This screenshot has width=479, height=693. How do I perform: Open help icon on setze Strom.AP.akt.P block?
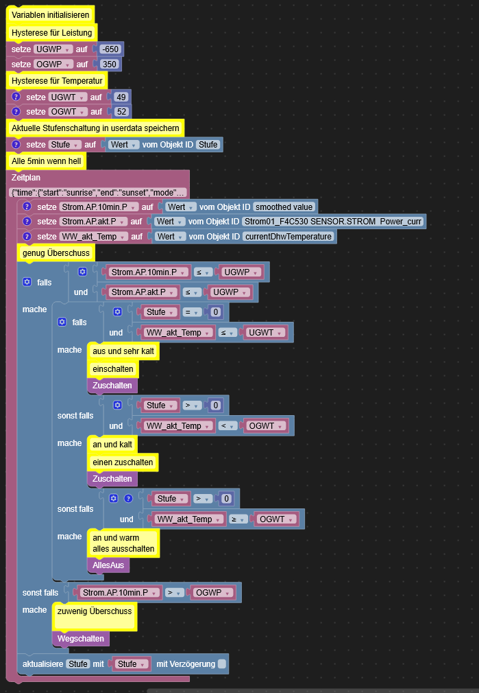[27, 221]
